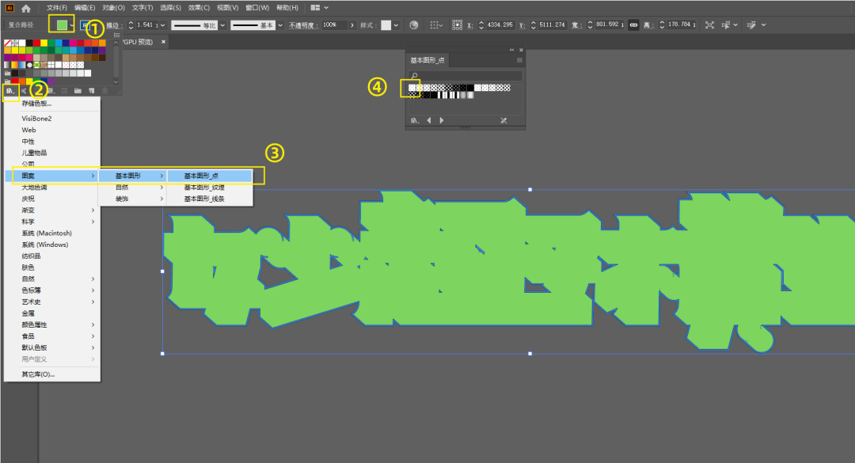855x463 pixels.
Task: Click the isolate selected object icon
Action: pyautogui.click(x=709, y=25)
